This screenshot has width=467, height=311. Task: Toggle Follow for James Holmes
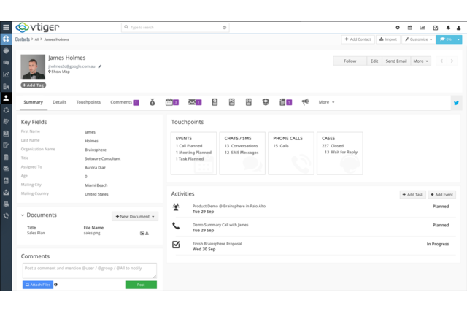[350, 61]
